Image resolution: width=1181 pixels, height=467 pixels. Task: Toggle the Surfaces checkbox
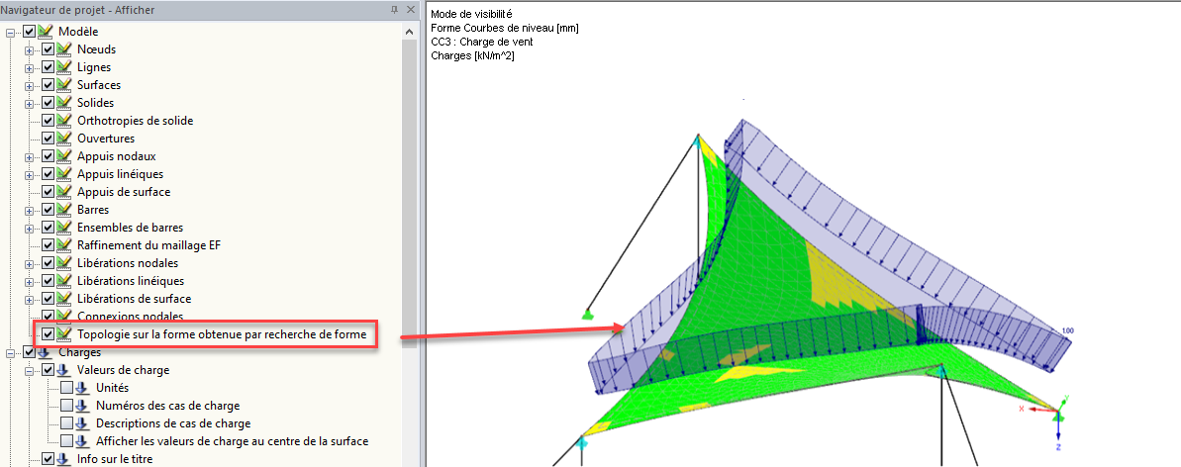(49, 85)
